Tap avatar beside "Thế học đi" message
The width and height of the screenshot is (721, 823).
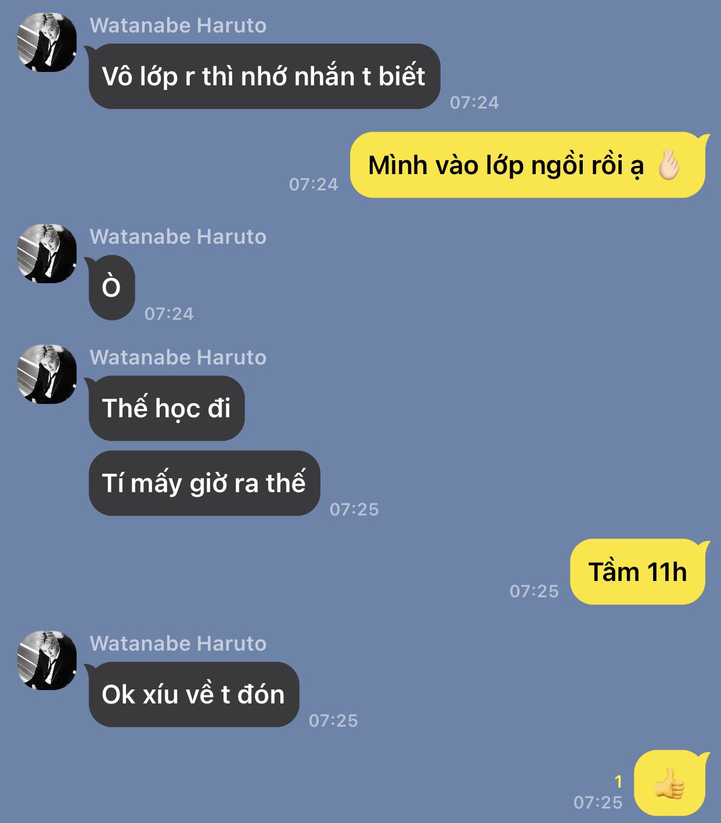pyautogui.click(x=47, y=374)
